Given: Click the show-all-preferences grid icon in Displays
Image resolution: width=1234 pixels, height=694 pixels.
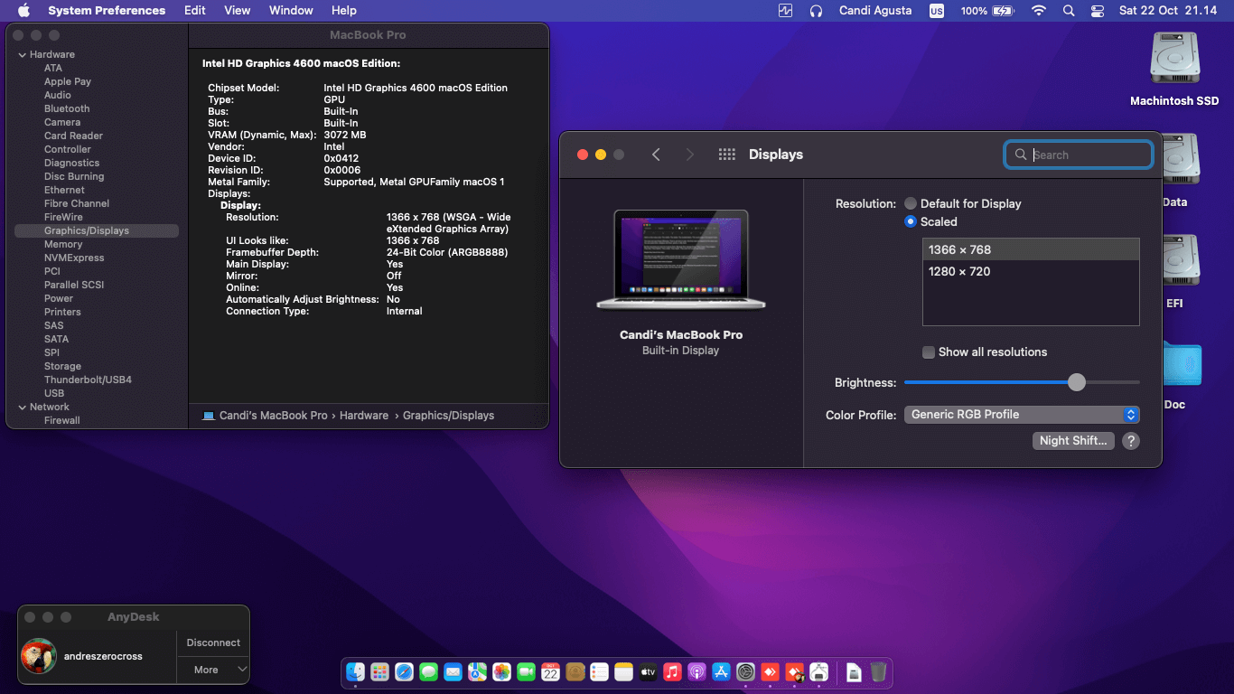Looking at the screenshot, I should [726, 155].
